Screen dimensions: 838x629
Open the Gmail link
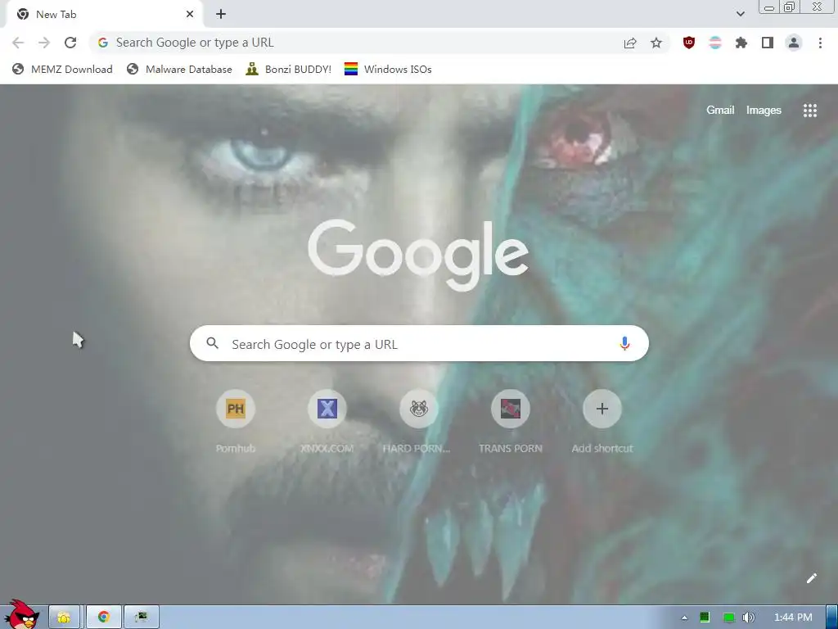click(x=720, y=111)
